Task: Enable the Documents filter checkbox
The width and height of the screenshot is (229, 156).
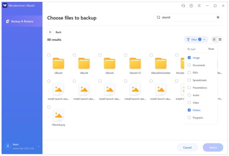Action: 189,65
